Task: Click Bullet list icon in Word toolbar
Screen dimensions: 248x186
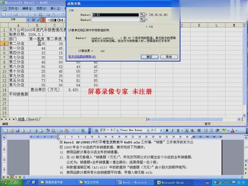Action: 212,131
